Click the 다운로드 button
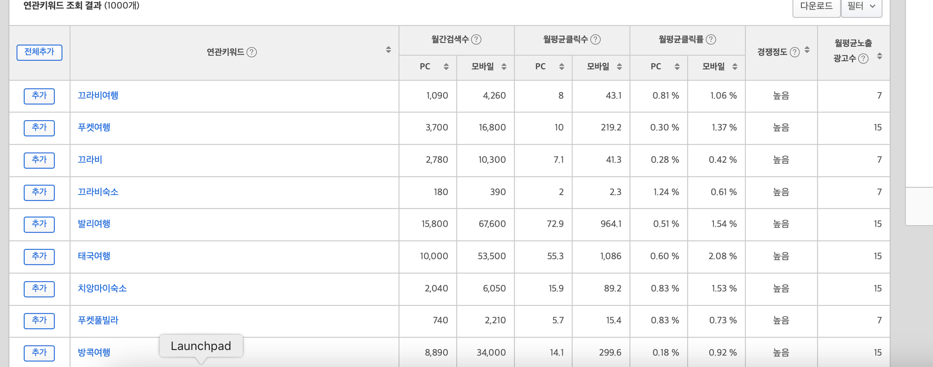Viewport: 933px width, 367px height. coord(816,6)
